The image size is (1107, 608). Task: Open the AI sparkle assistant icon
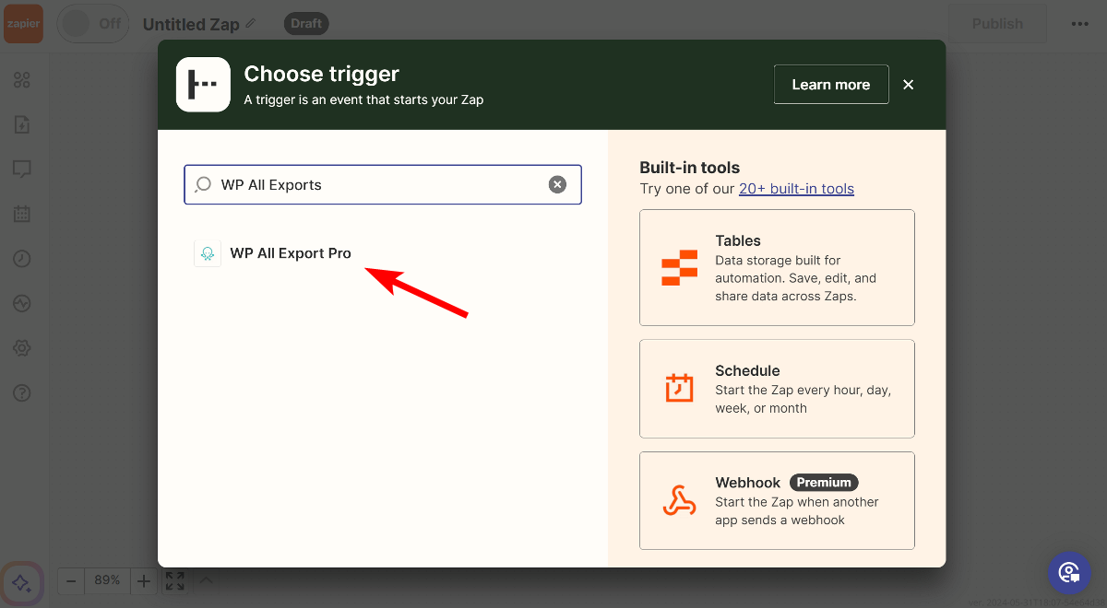click(22, 582)
